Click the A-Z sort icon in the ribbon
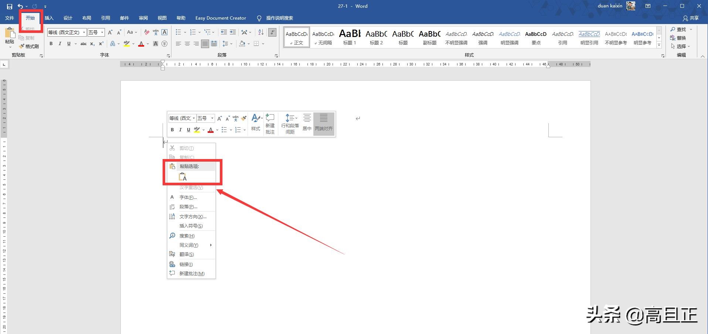Image resolution: width=708 pixels, height=334 pixels. coord(261,33)
